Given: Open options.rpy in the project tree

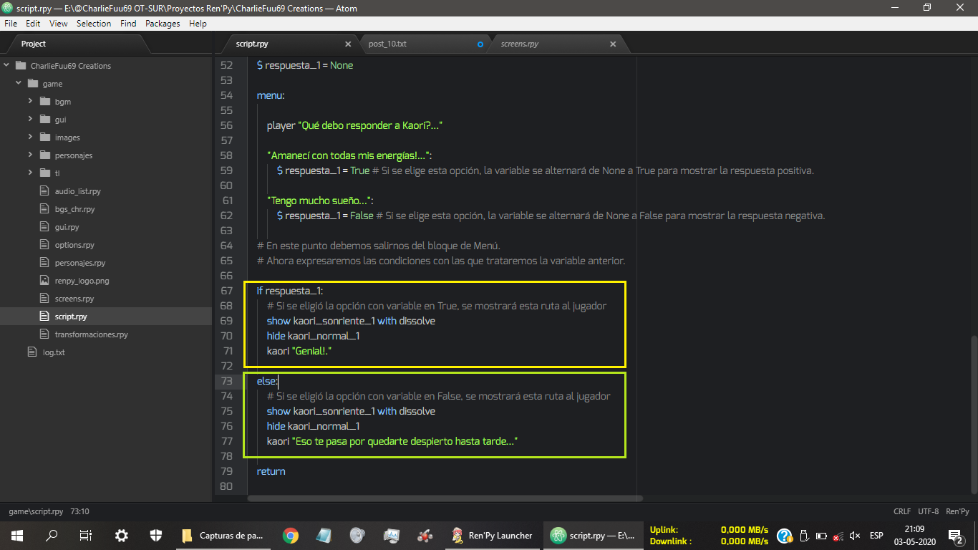Looking at the screenshot, I should pyautogui.click(x=74, y=245).
